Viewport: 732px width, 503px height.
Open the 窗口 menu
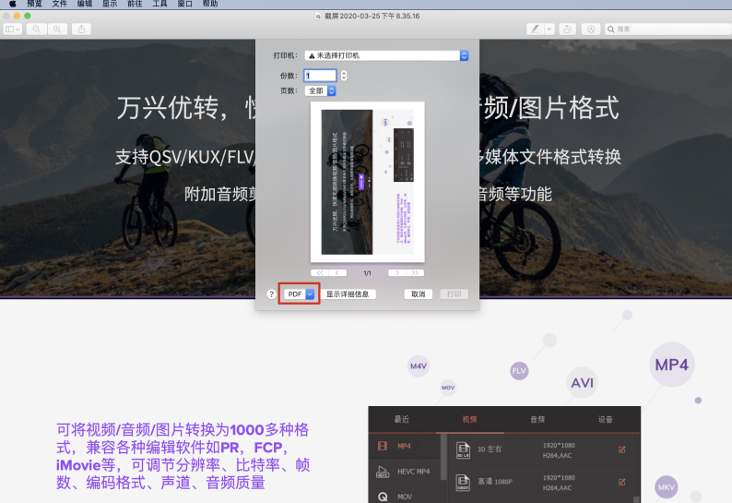tap(185, 4)
